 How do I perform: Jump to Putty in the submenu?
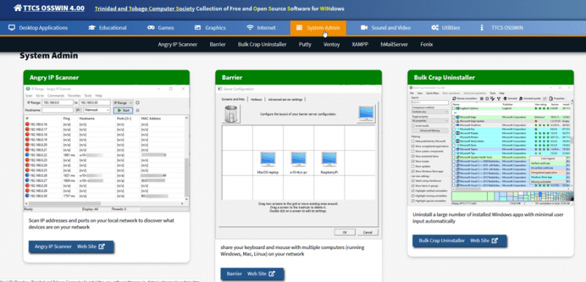[x=305, y=45]
